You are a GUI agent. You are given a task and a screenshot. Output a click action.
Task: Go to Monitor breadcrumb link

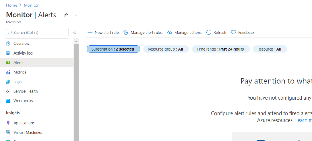tap(31, 5)
